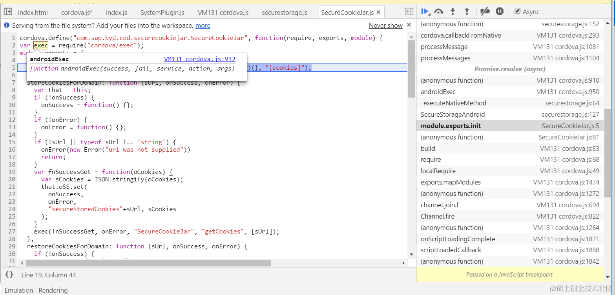Viewport: 615px width, 295px height.
Task: Select scriptLoadedCallback stack frame
Action: (510, 250)
